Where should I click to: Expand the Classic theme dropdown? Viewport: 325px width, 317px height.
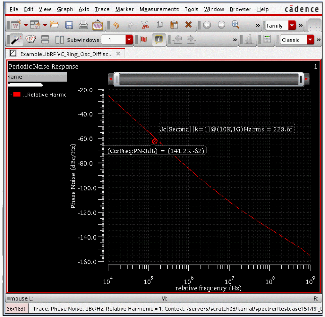coord(310,40)
